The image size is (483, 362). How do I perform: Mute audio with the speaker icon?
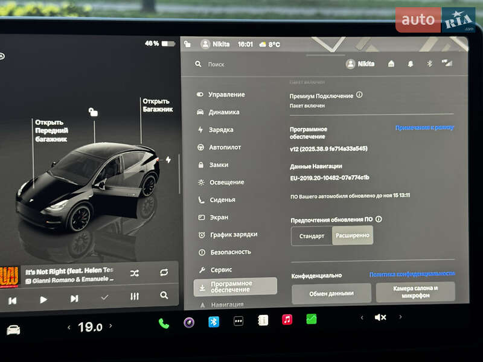click(380, 317)
